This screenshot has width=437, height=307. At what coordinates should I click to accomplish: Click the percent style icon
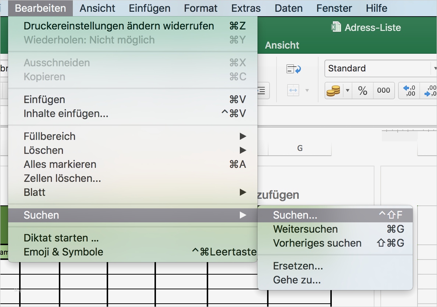(362, 90)
